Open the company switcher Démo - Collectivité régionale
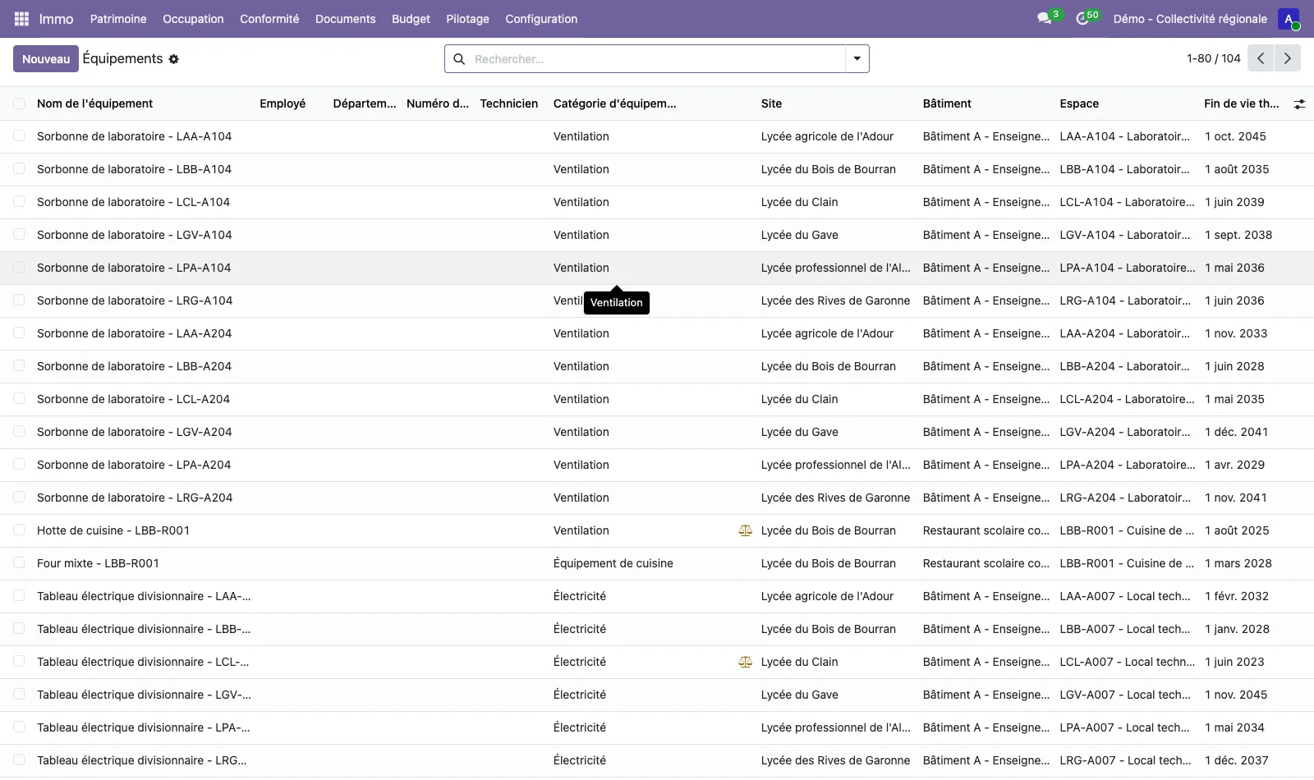This screenshot has width=1314, height=780. [x=1190, y=19]
